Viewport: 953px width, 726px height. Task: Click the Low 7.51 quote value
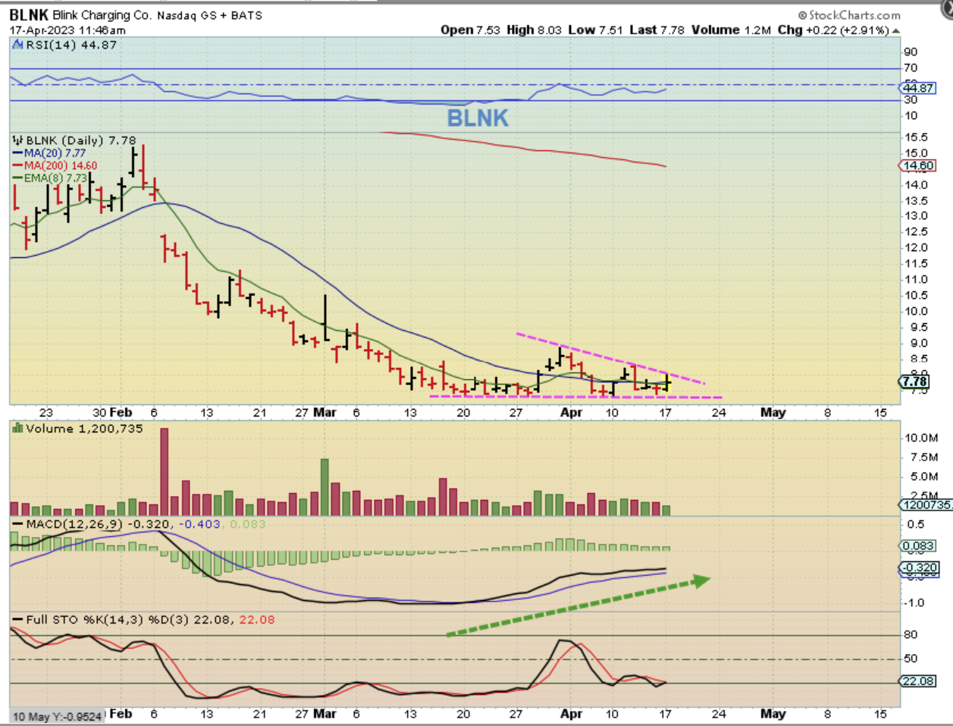tap(595, 30)
